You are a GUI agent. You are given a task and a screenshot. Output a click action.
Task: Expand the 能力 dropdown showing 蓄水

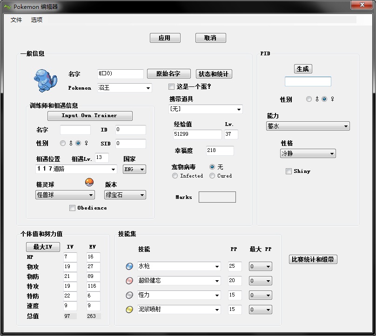tap(308, 126)
